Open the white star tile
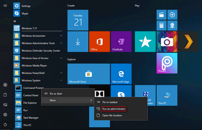 click(145, 42)
